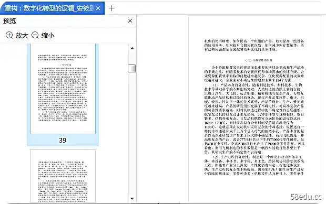This screenshot has width=326, height=204.
Task: Click the page number 39 label
Action: pyautogui.click(x=63, y=141)
